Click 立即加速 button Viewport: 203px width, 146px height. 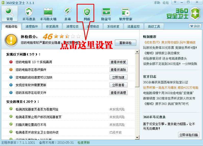click(118, 77)
